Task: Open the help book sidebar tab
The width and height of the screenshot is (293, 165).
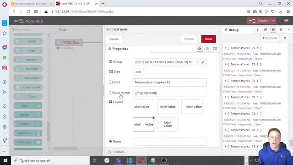Action: pyautogui.click(x=266, y=29)
